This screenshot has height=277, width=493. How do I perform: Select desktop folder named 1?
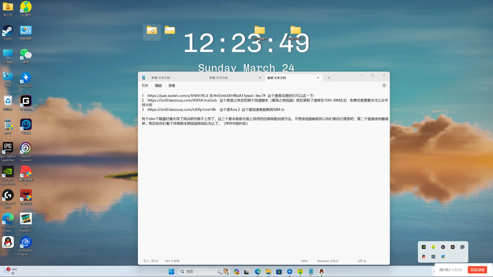[x=152, y=33]
